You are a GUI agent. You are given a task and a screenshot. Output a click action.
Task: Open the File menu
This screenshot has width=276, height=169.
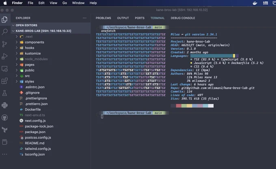point(30,3)
